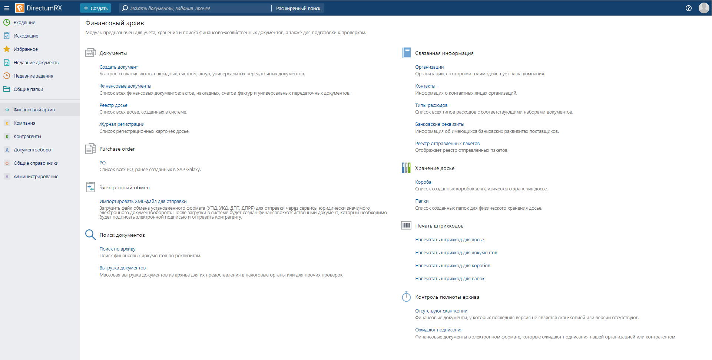
Task: Select the Контрагенты module
Action: (40, 137)
